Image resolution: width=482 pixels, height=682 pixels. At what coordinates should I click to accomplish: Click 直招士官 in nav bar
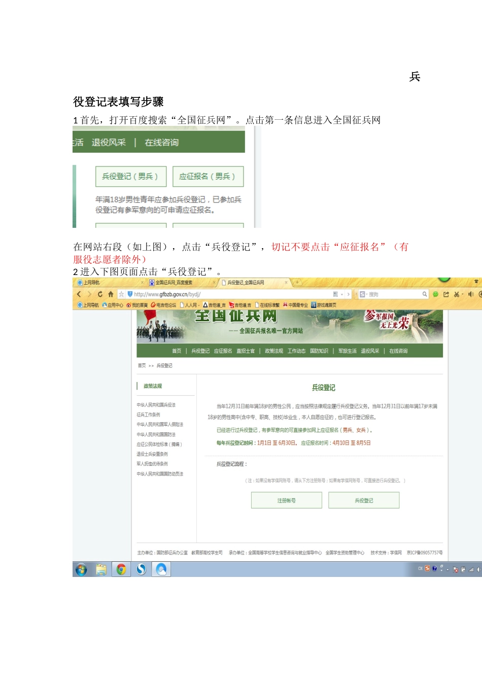coord(246,351)
